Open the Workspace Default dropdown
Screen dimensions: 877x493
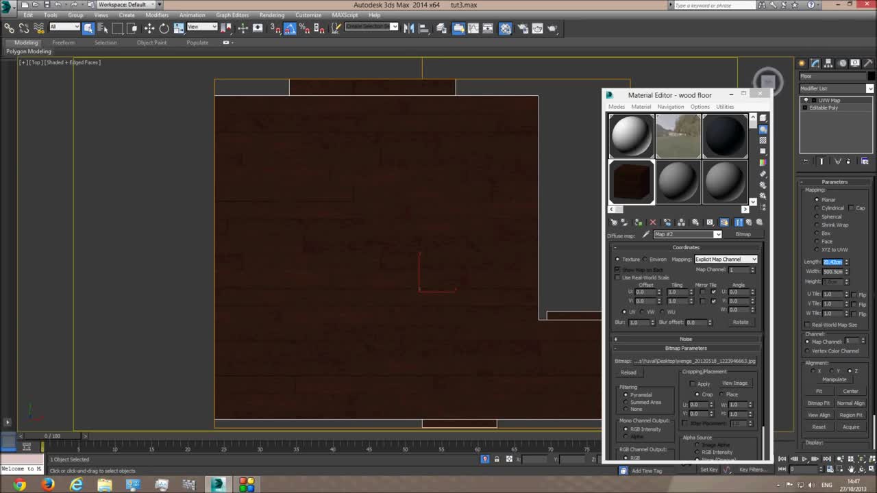tap(126, 5)
